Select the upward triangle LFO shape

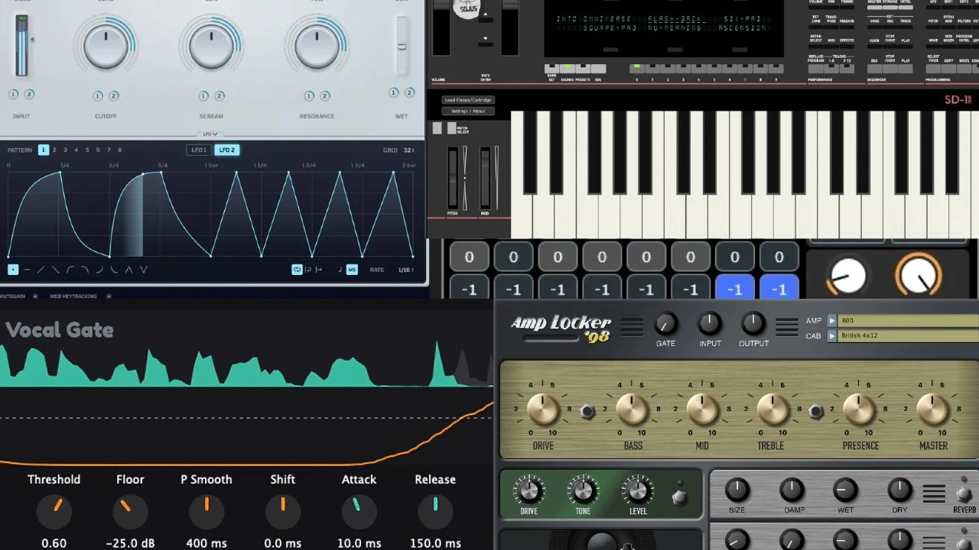click(128, 270)
